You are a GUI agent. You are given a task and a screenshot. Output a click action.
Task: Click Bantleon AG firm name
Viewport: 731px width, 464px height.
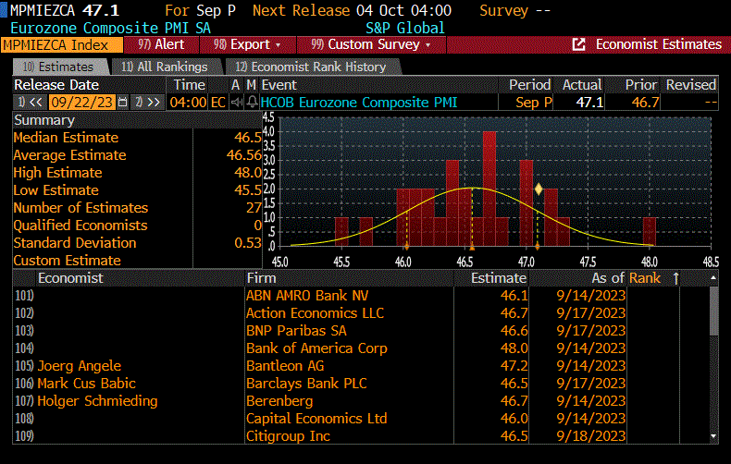point(285,366)
